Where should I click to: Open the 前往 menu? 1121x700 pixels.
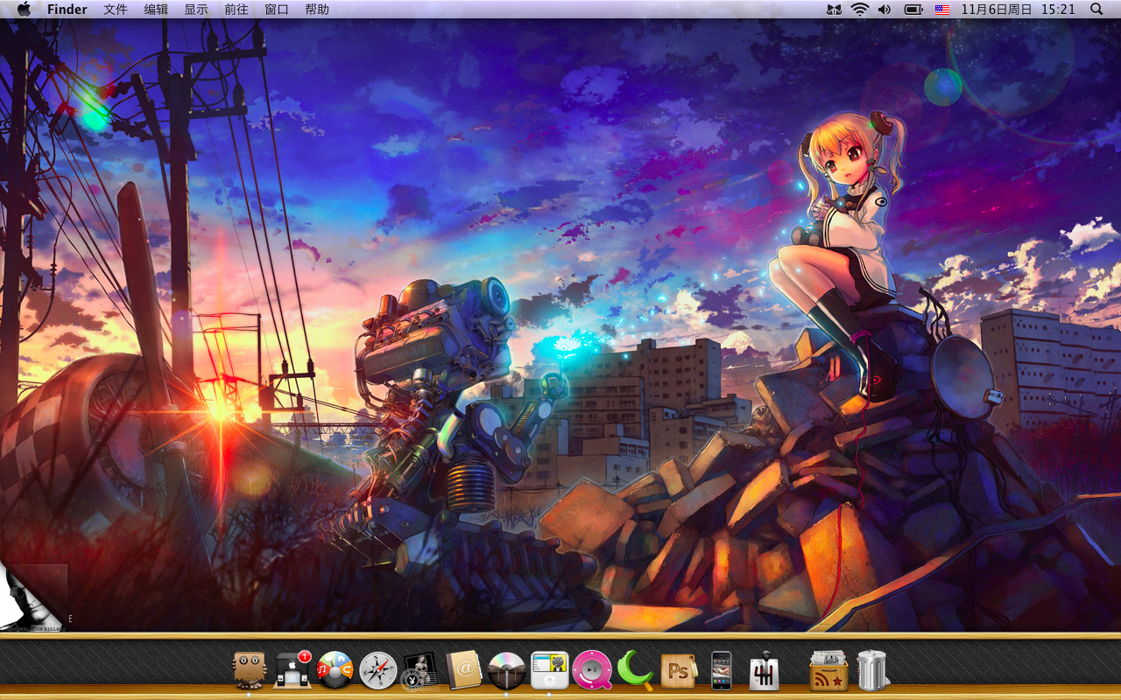point(236,9)
